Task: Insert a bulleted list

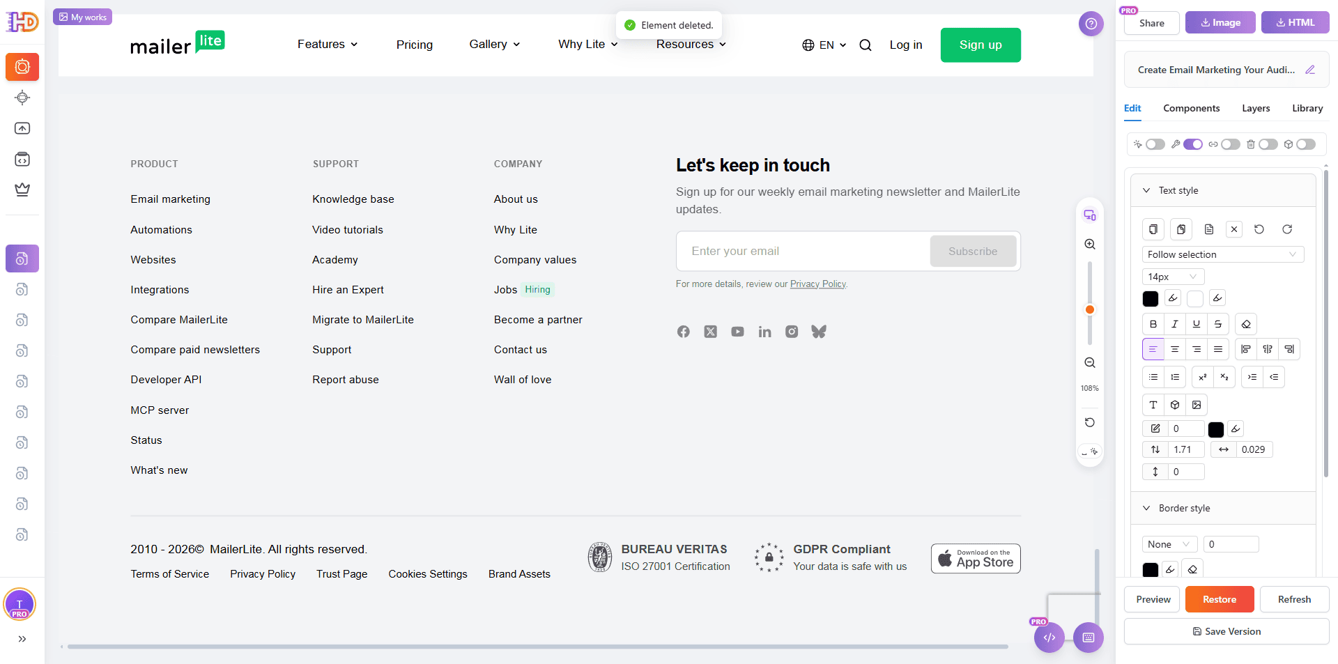Action: click(x=1153, y=377)
